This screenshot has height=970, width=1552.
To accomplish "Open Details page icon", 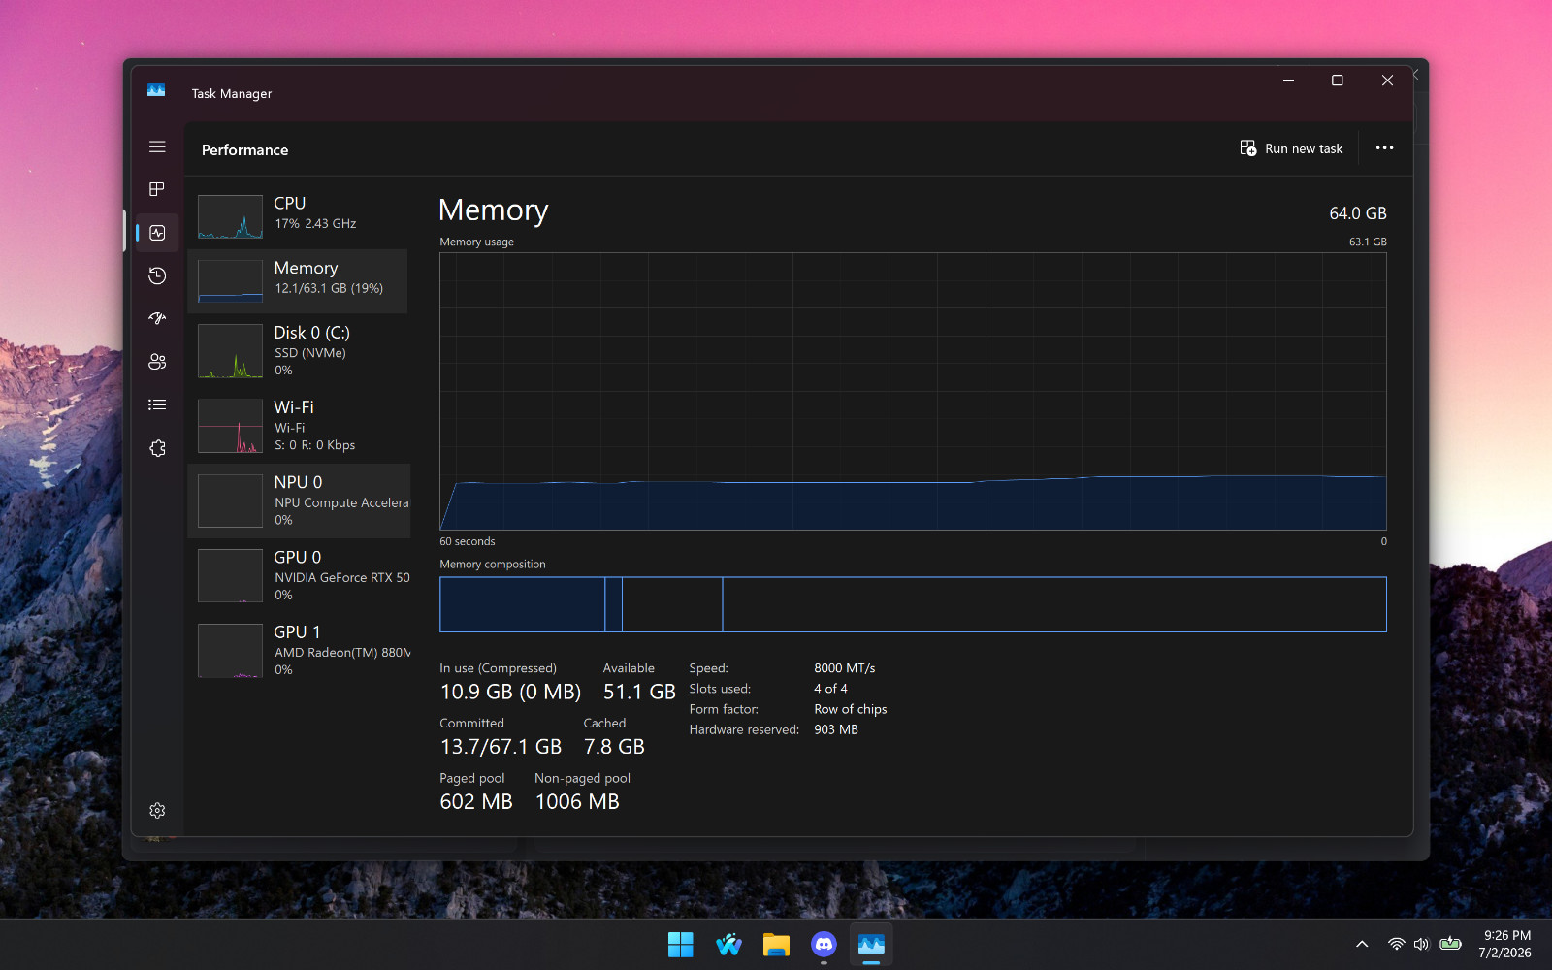I will click(x=157, y=404).
